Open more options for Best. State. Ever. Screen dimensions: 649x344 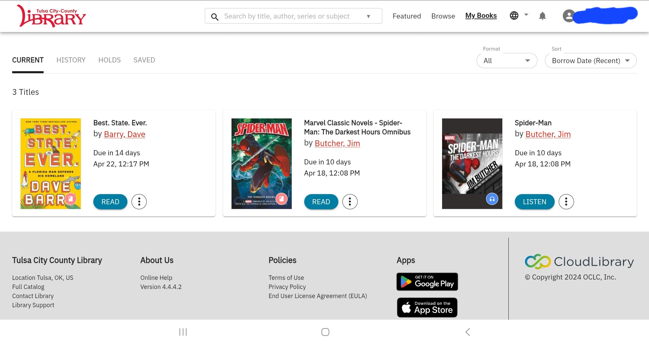139,202
